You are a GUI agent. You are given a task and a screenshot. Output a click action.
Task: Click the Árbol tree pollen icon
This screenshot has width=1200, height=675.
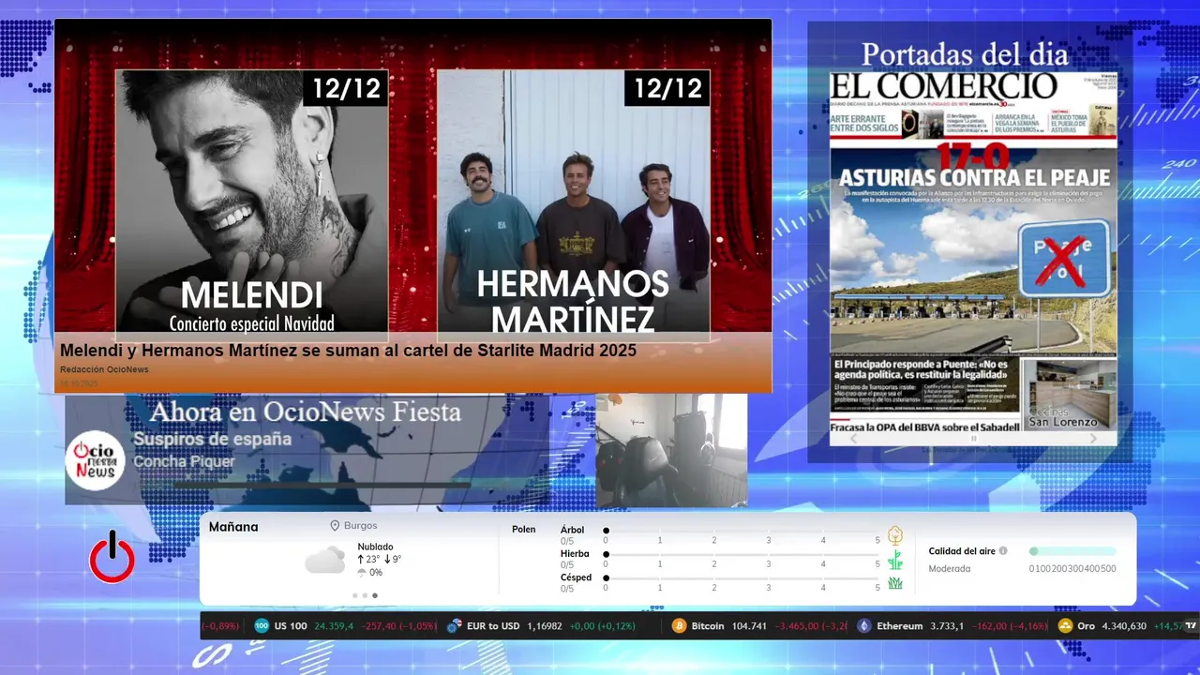[x=895, y=535]
